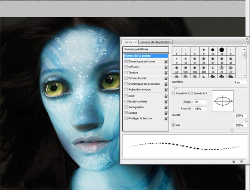Select the soft round 17 brush preset
The image size is (250, 190).
[195, 60]
